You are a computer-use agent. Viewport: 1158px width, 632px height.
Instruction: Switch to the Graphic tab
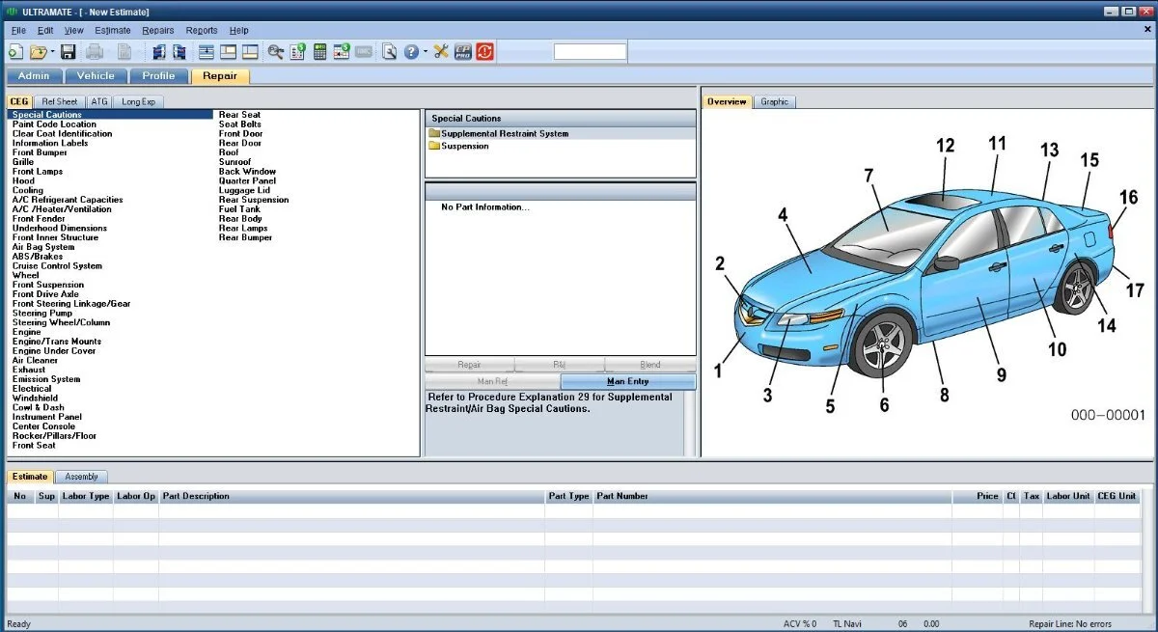coord(774,101)
